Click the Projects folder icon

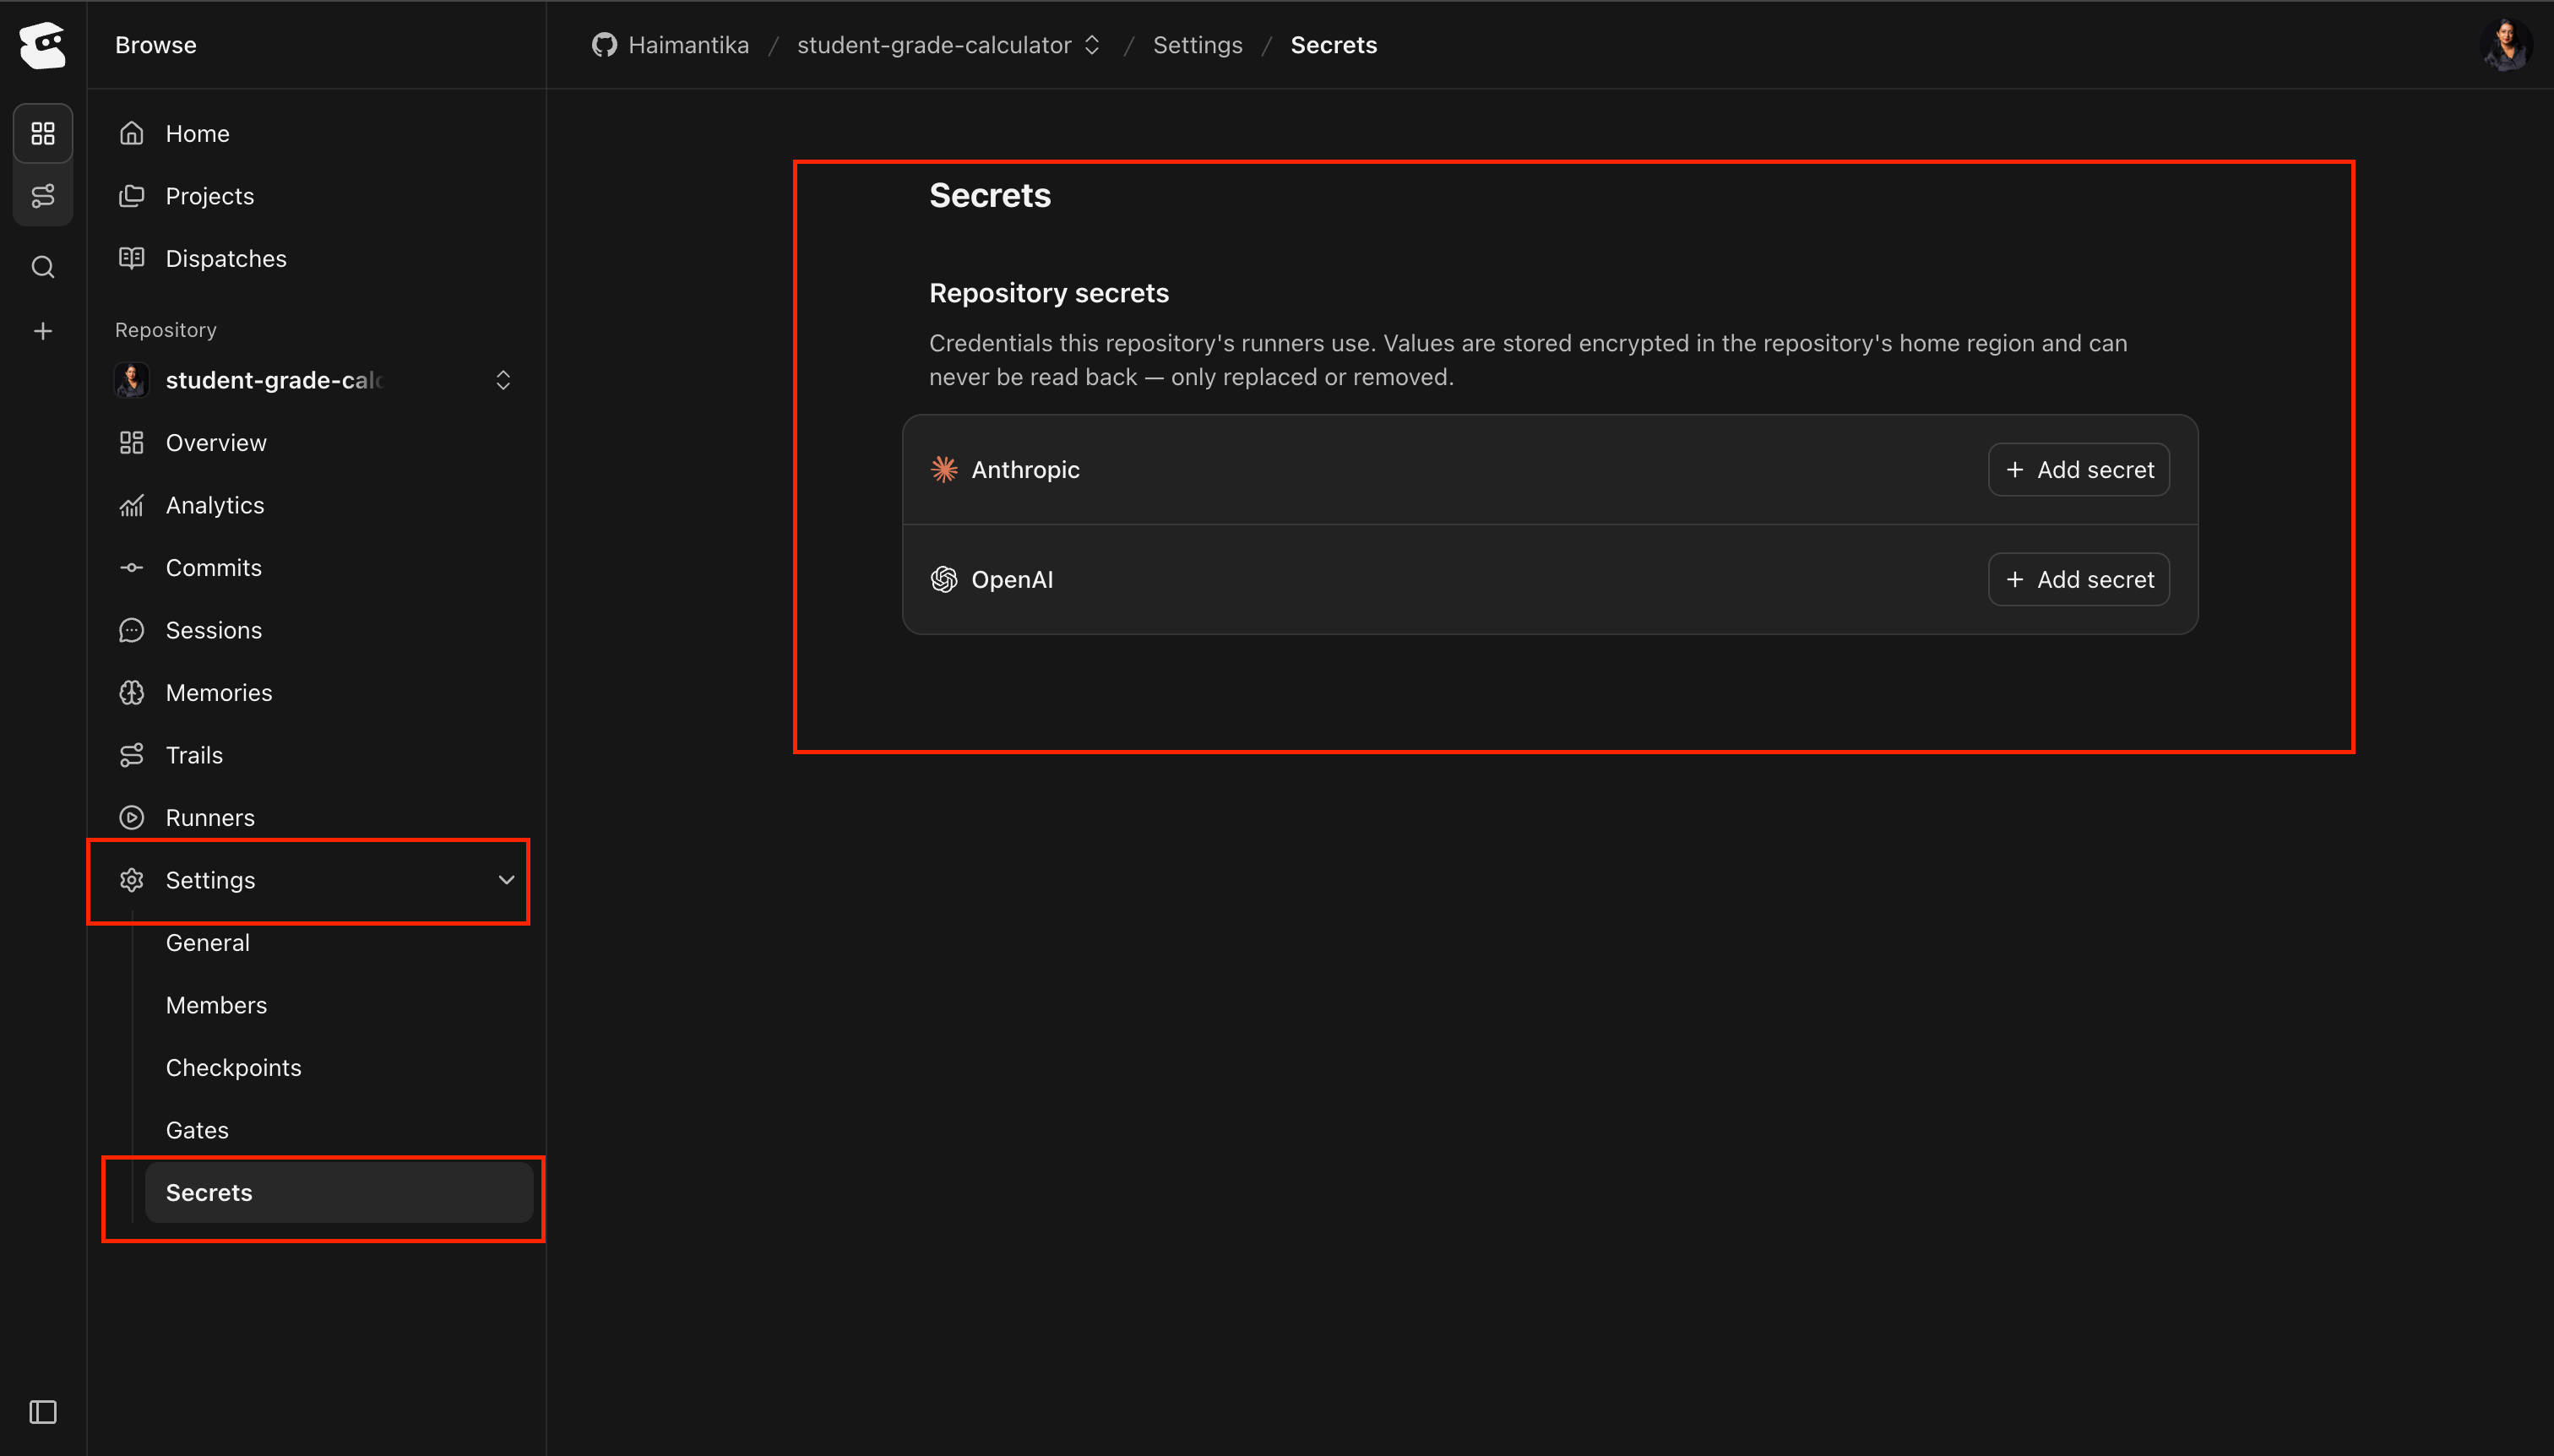[132, 196]
